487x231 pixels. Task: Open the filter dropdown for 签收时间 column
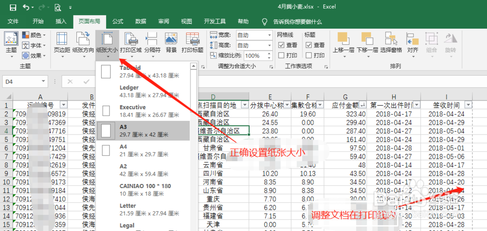[468, 104]
